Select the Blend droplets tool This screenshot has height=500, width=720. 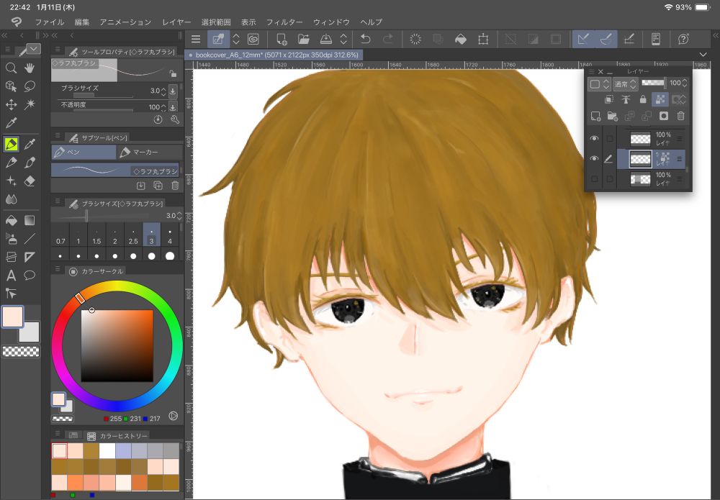11,199
